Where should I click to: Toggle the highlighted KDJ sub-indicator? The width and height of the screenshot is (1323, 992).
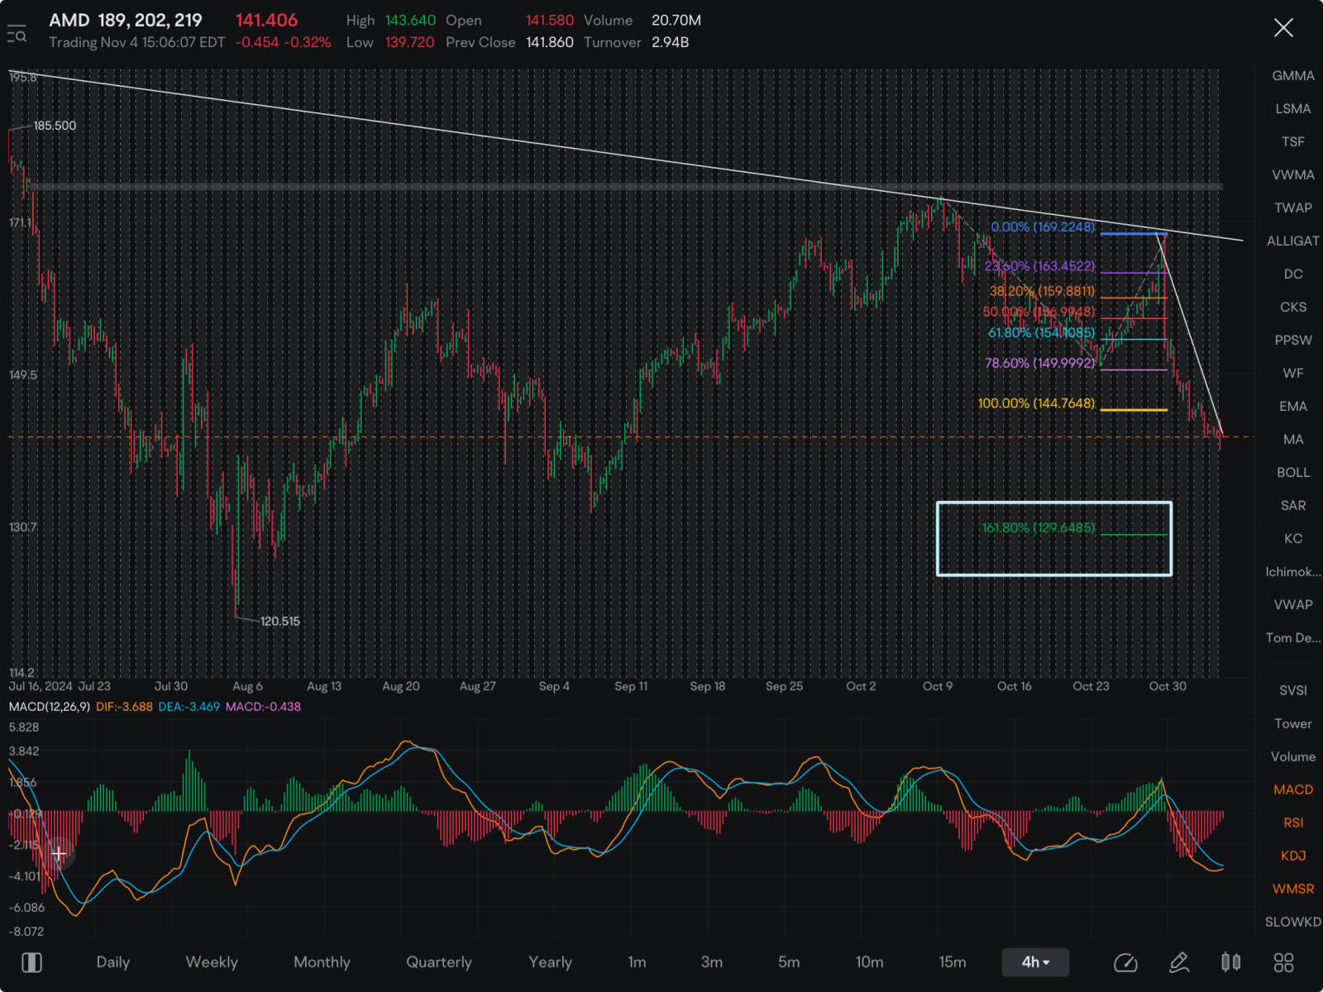(1293, 856)
